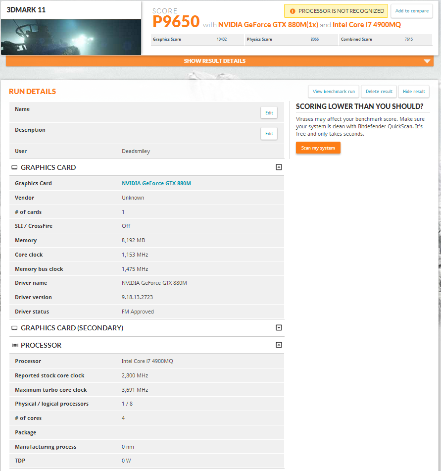Click the P9650 score value

(x=176, y=22)
